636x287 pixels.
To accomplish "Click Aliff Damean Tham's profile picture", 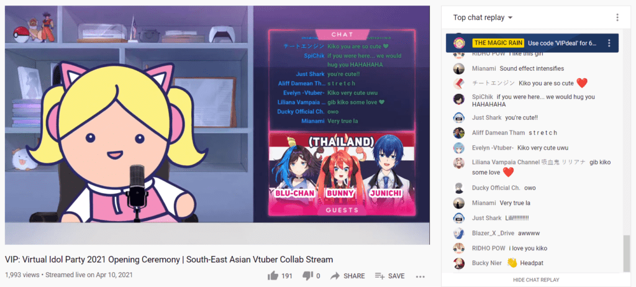I will tap(459, 133).
